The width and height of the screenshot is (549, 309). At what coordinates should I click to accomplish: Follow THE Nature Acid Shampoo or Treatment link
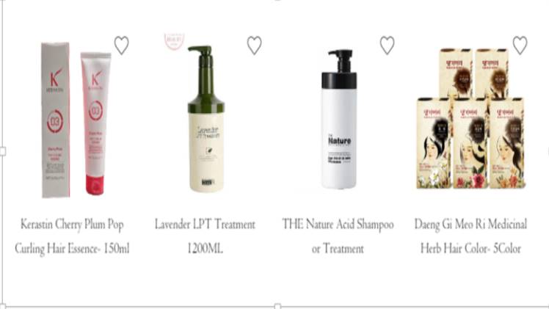point(338,236)
